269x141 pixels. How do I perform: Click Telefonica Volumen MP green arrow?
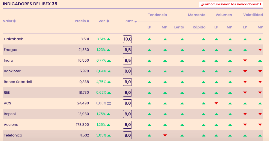(230, 136)
